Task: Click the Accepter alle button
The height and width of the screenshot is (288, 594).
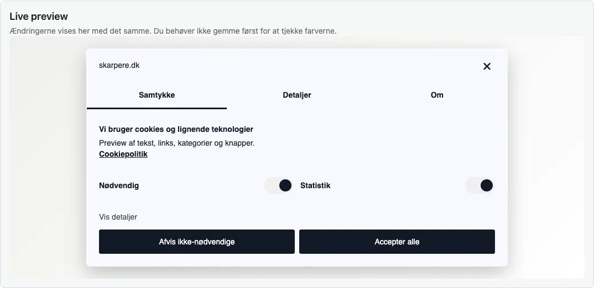Action: click(x=397, y=242)
